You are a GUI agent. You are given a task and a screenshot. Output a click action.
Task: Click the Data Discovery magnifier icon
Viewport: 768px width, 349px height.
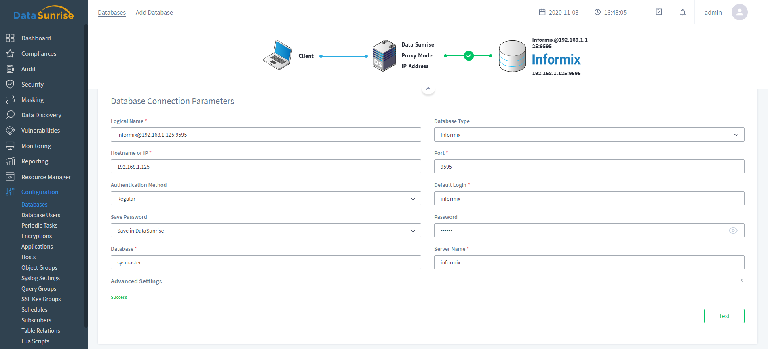click(10, 115)
